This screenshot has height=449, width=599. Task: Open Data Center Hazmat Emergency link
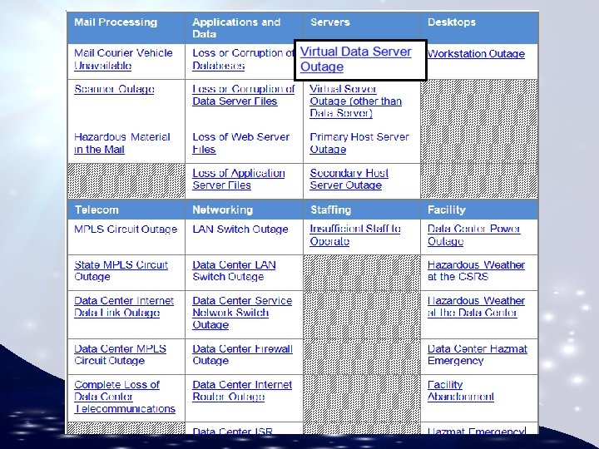[x=478, y=355]
